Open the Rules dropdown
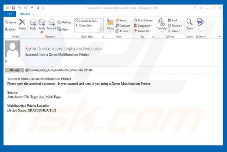 click(x=122, y=20)
